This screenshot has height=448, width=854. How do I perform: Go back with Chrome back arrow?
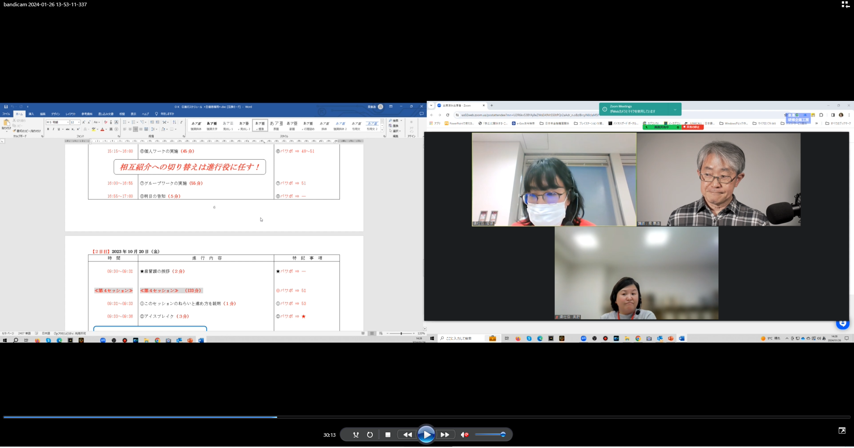coord(432,115)
